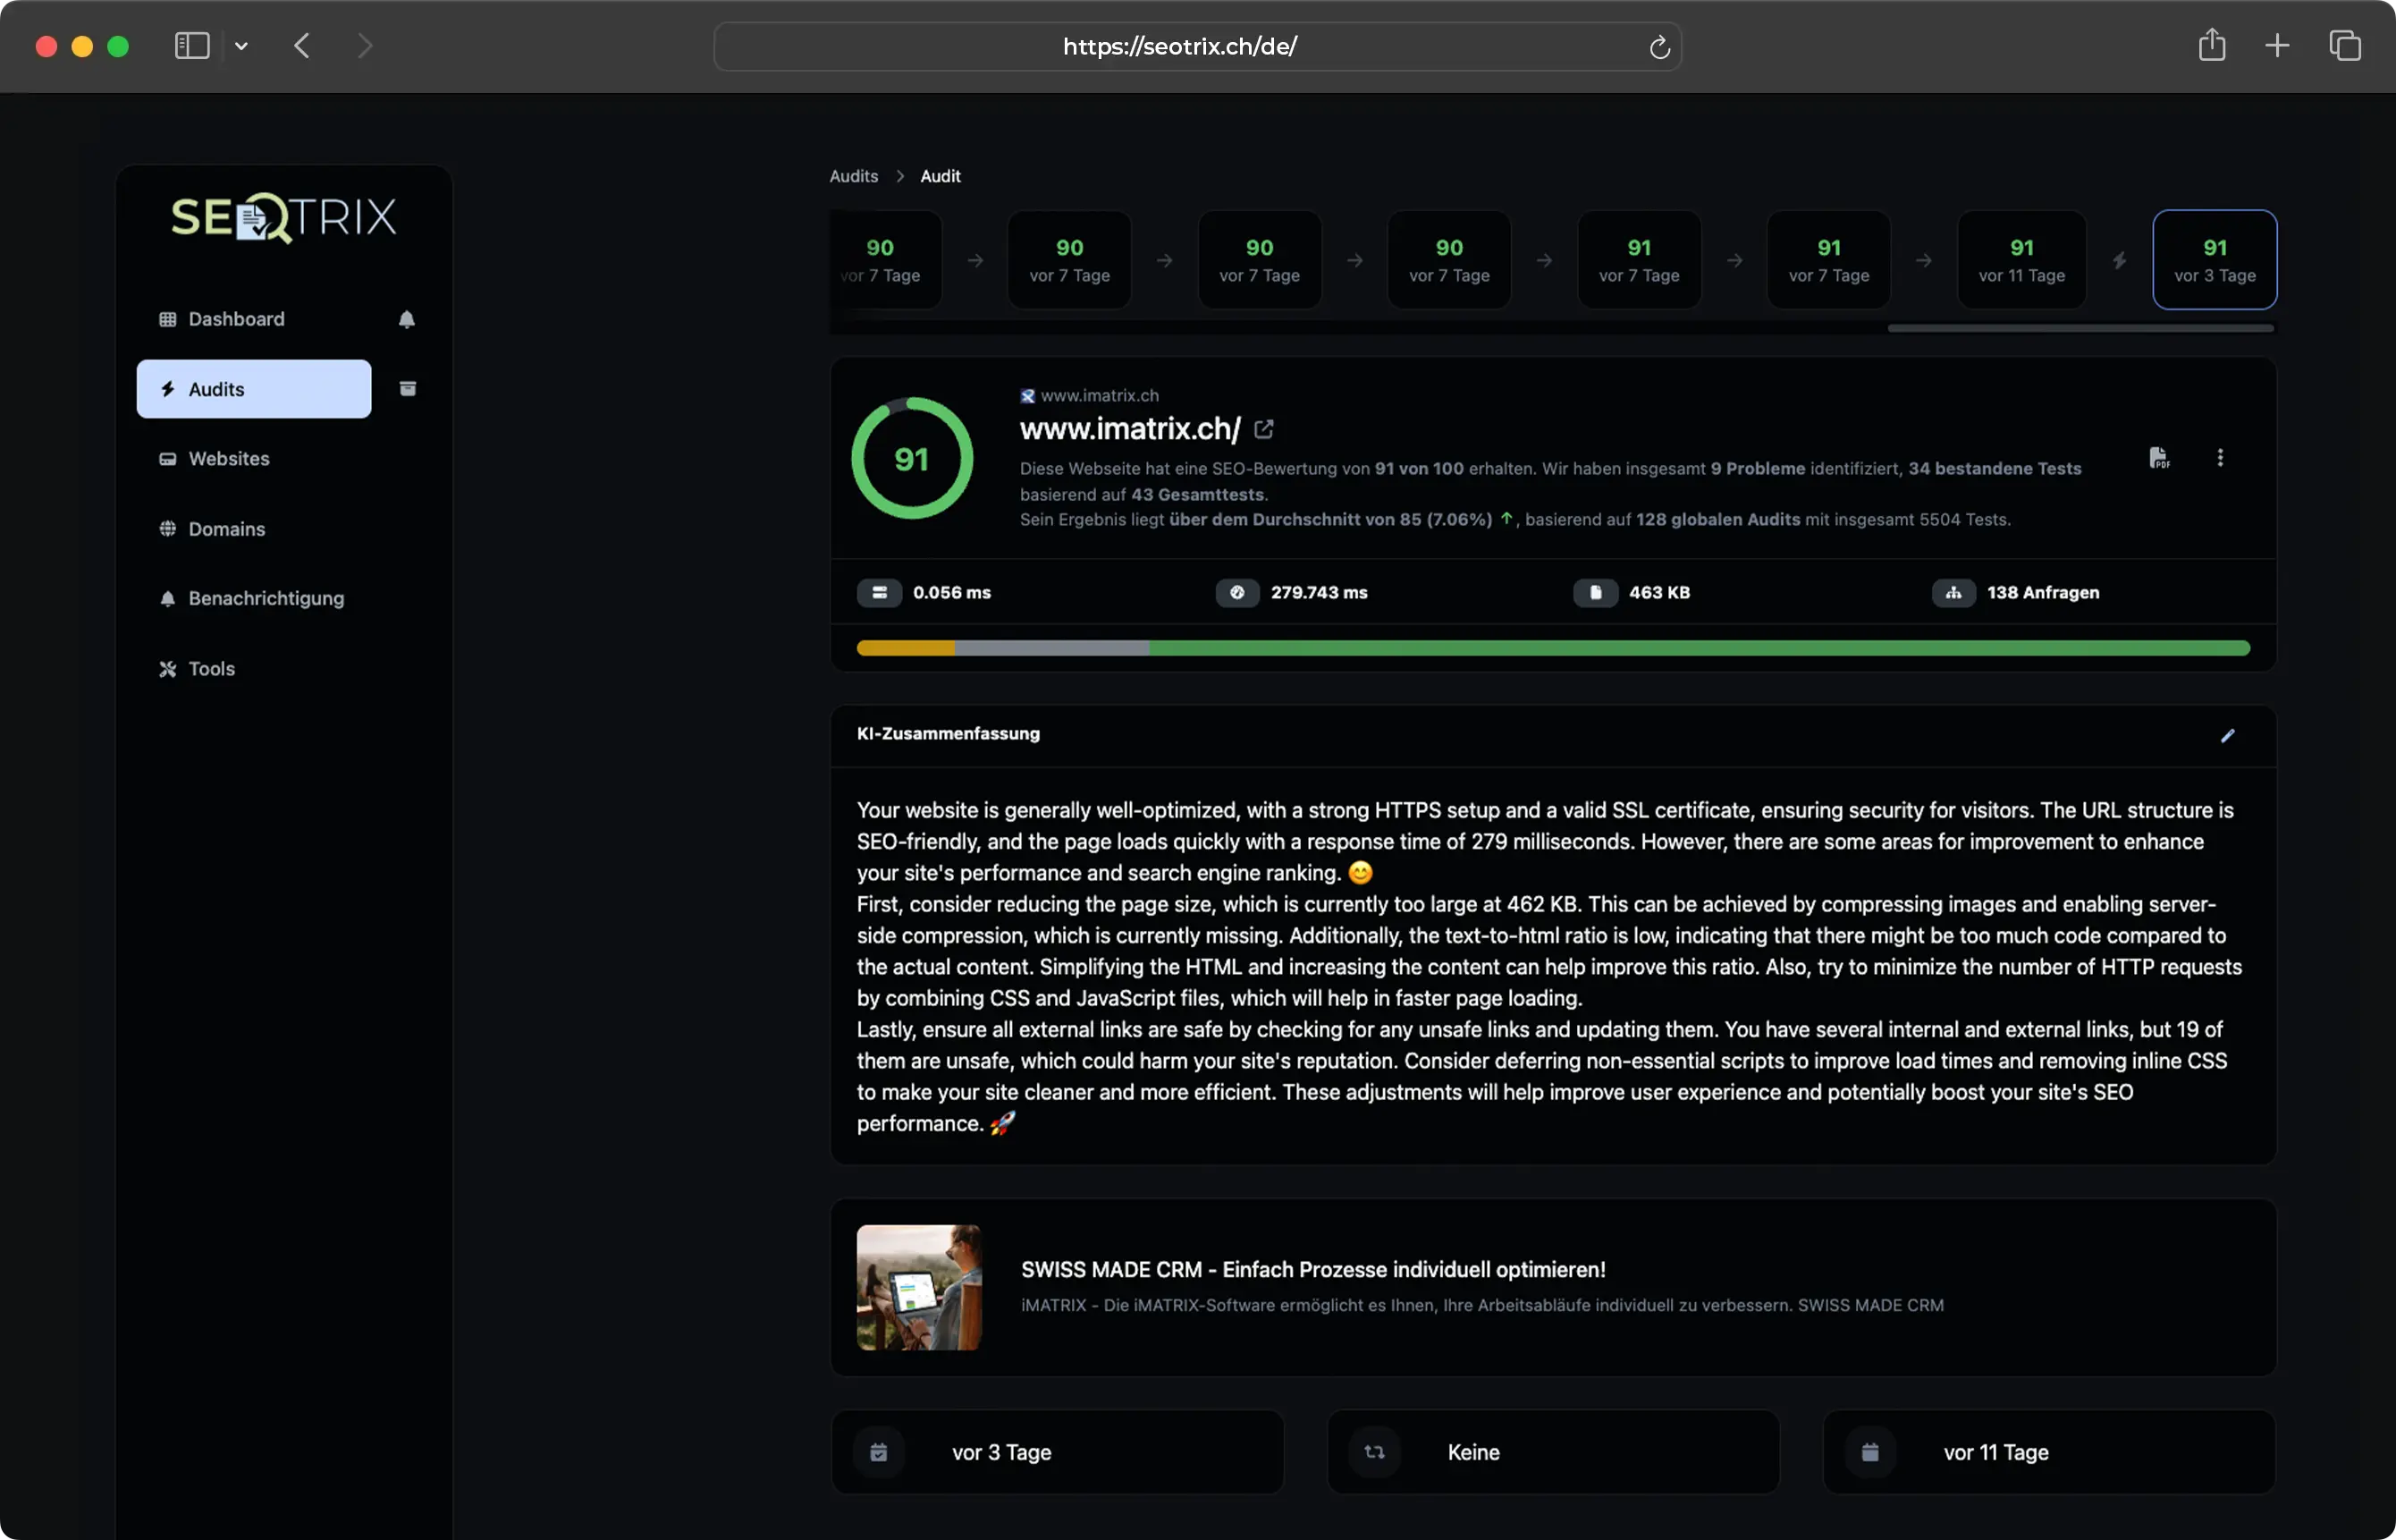Open the three-dot audit options menu

pyautogui.click(x=2219, y=458)
